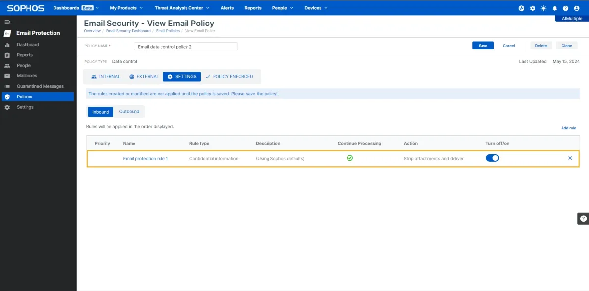Viewport: 589px width, 291px height.
Task: Click the policy name input field
Action: [x=186, y=47]
